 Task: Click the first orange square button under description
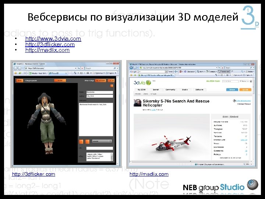(x=81, y=141)
